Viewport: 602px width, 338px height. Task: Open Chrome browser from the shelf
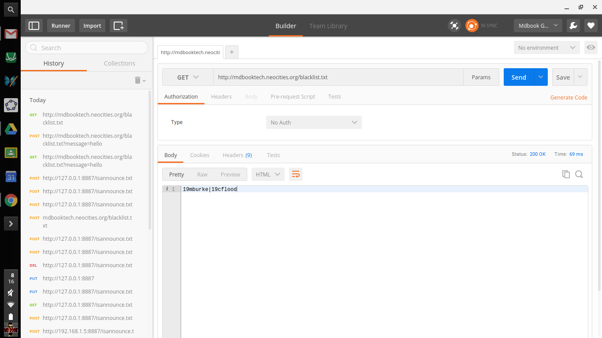11,200
